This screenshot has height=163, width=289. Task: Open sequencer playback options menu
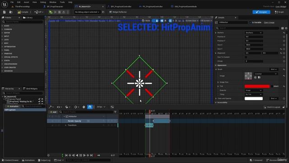67,107
